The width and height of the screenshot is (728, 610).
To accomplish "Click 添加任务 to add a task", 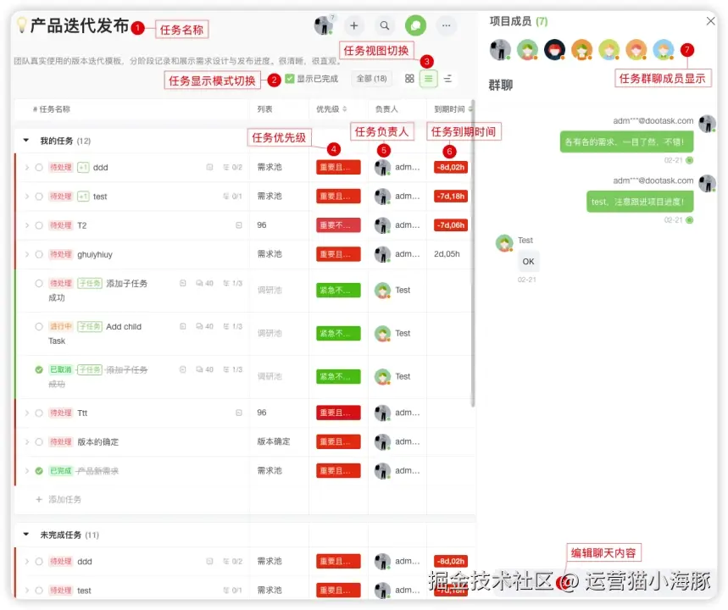I will tap(64, 500).
